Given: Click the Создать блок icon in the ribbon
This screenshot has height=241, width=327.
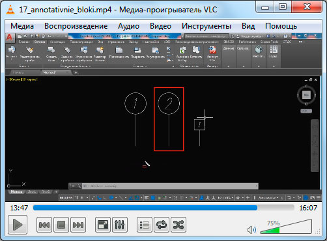Looking at the screenshot, I should pos(51,50).
